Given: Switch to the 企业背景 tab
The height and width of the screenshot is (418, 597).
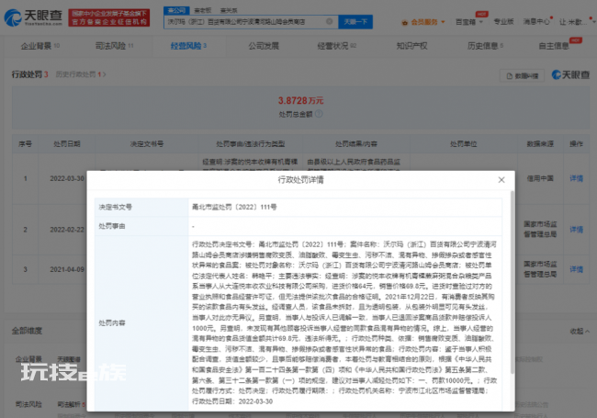Looking at the screenshot, I should click(40, 46).
